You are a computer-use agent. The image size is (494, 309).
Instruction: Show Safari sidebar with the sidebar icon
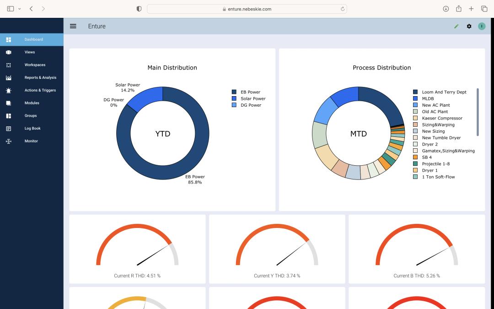click(x=11, y=9)
